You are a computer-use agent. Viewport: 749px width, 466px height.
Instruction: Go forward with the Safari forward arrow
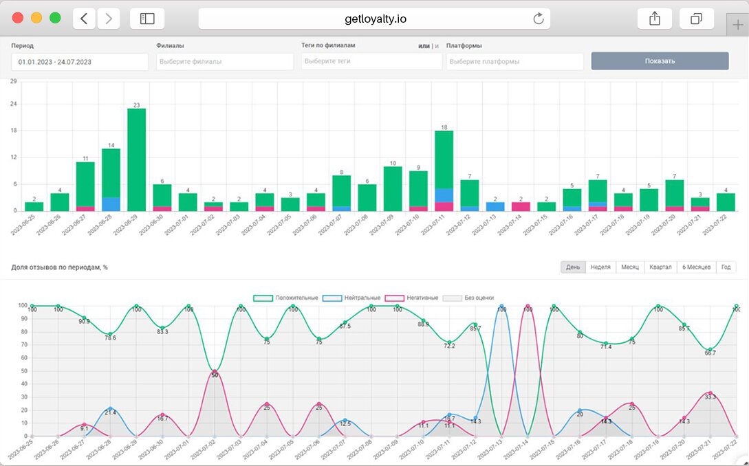tap(109, 19)
